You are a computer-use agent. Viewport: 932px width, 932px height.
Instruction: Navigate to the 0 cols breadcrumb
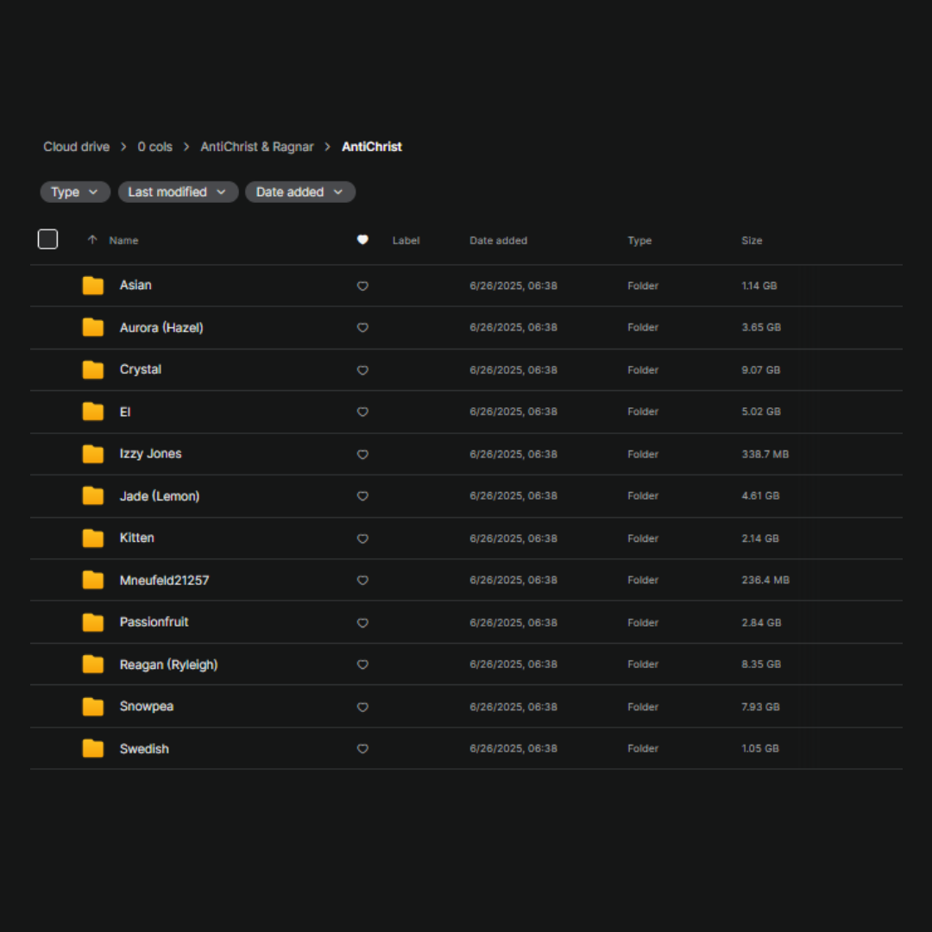[155, 147]
